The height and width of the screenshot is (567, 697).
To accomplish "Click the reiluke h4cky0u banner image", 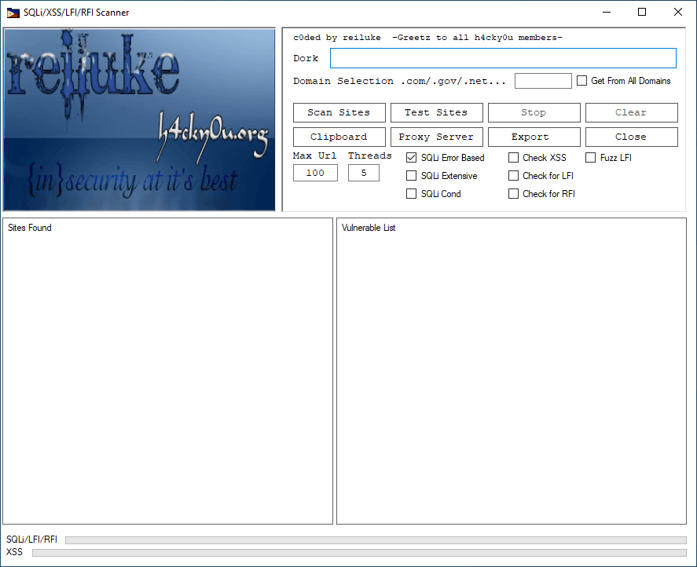I will tap(139, 118).
